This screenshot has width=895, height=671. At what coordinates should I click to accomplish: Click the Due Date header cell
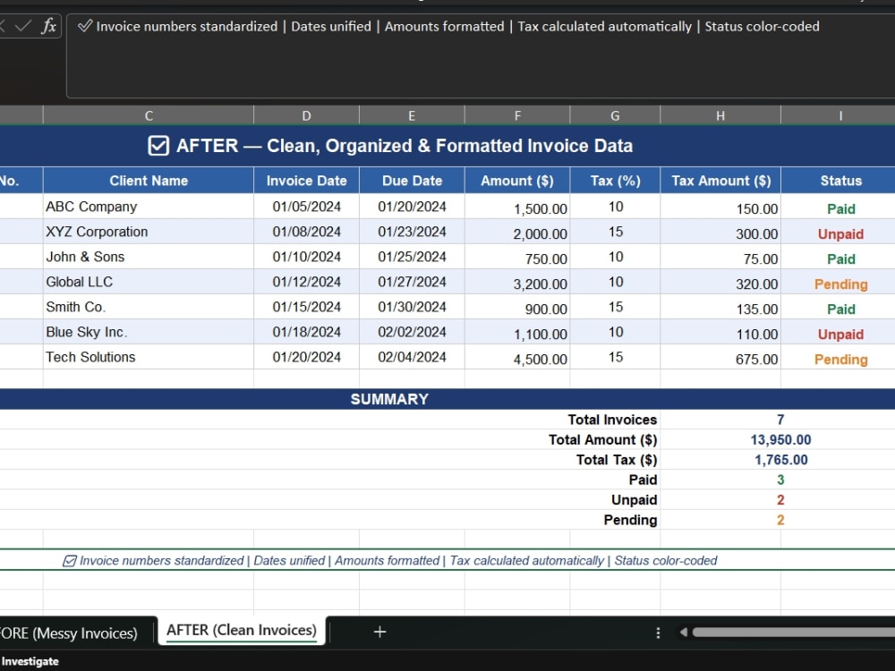(412, 181)
